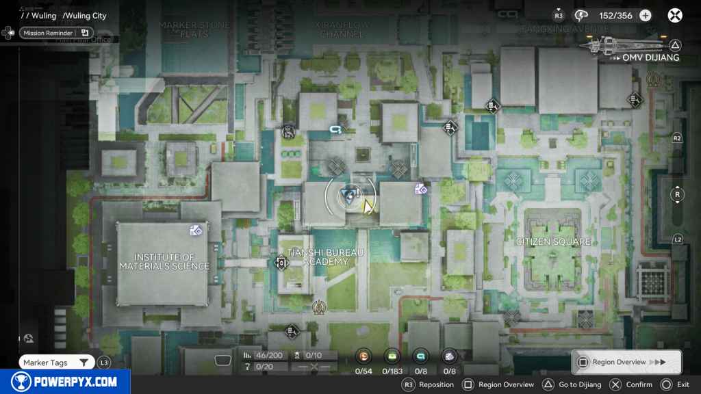Expand the Region Overview panel

click(626, 362)
